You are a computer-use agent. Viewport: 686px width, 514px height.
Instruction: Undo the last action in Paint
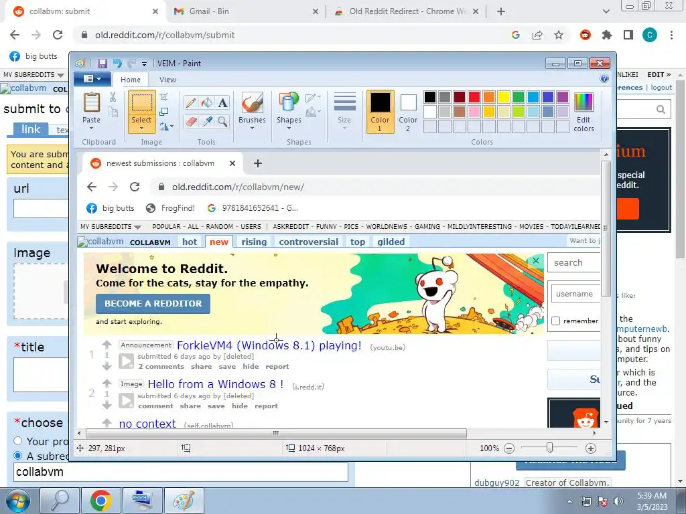pos(117,64)
